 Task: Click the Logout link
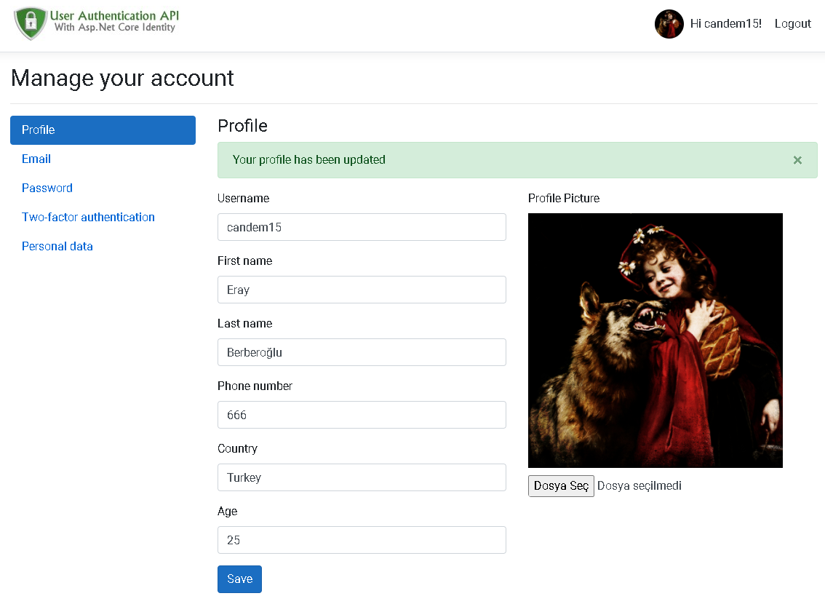pyautogui.click(x=792, y=24)
